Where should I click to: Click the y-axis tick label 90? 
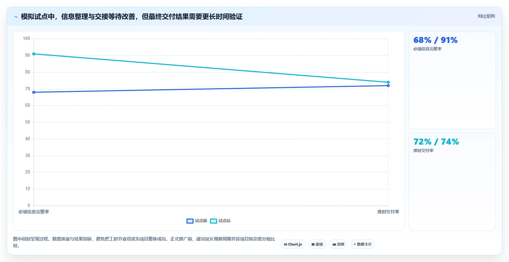coord(28,55)
